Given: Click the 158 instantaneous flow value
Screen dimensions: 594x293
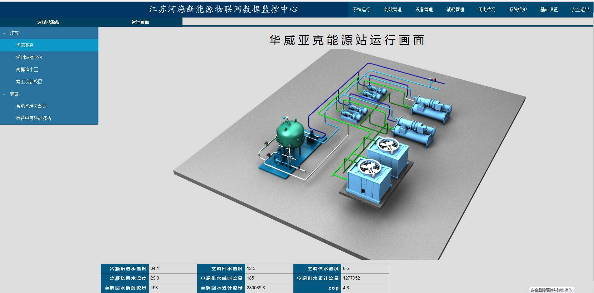Looking at the screenshot, I should pyautogui.click(x=154, y=288).
